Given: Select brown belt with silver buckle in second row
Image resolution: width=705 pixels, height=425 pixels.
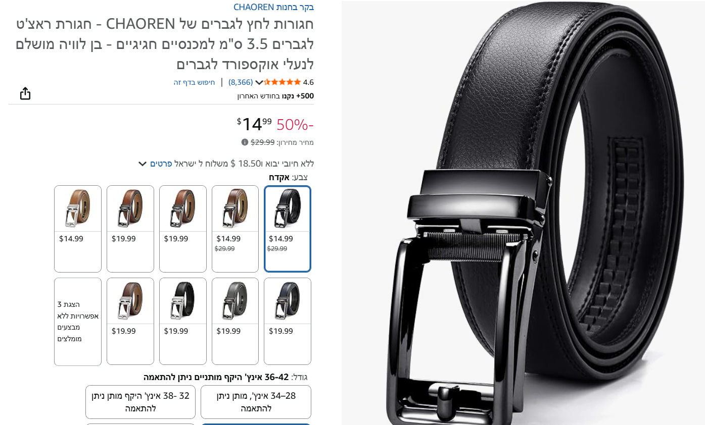Looking at the screenshot, I should [130, 321].
